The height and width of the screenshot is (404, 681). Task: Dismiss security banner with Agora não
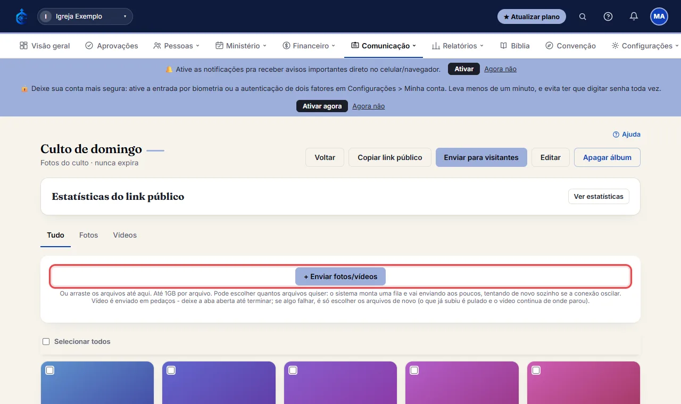(x=368, y=106)
